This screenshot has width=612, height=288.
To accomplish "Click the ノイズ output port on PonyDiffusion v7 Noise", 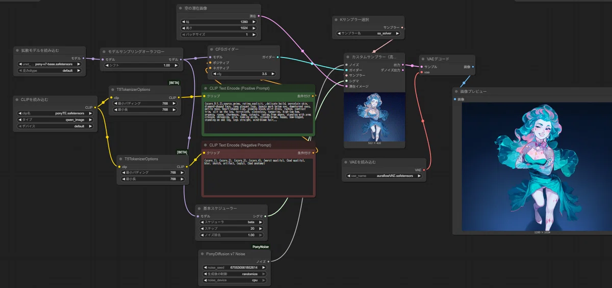I will [x=268, y=261].
